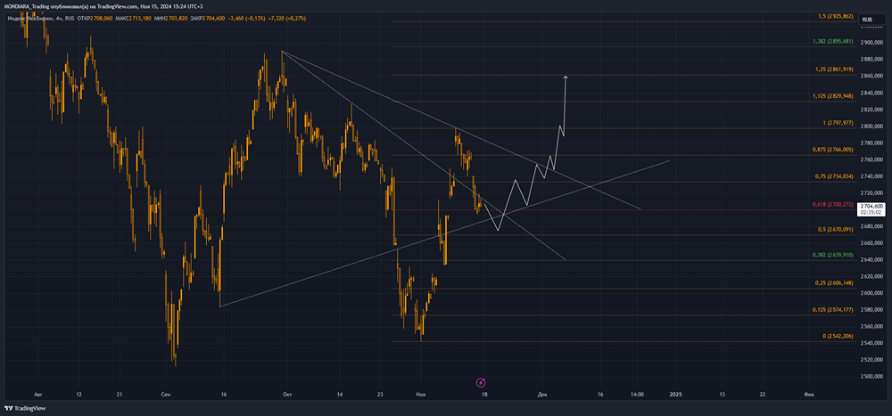This screenshot has width=892, height=416.
Task: Click the 14:00 label on time axis
Action: [x=637, y=393]
